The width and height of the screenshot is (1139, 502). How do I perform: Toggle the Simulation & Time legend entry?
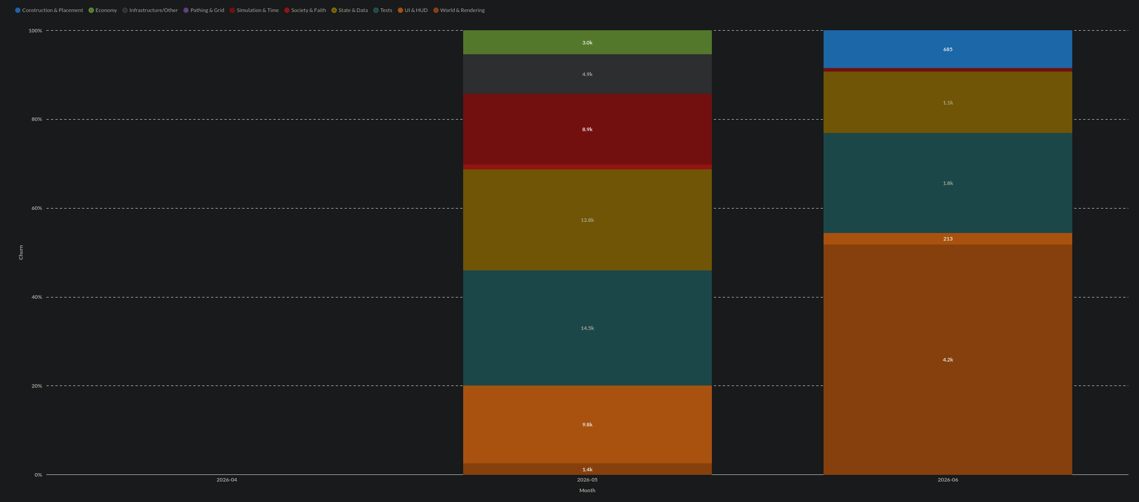pos(254,10)
